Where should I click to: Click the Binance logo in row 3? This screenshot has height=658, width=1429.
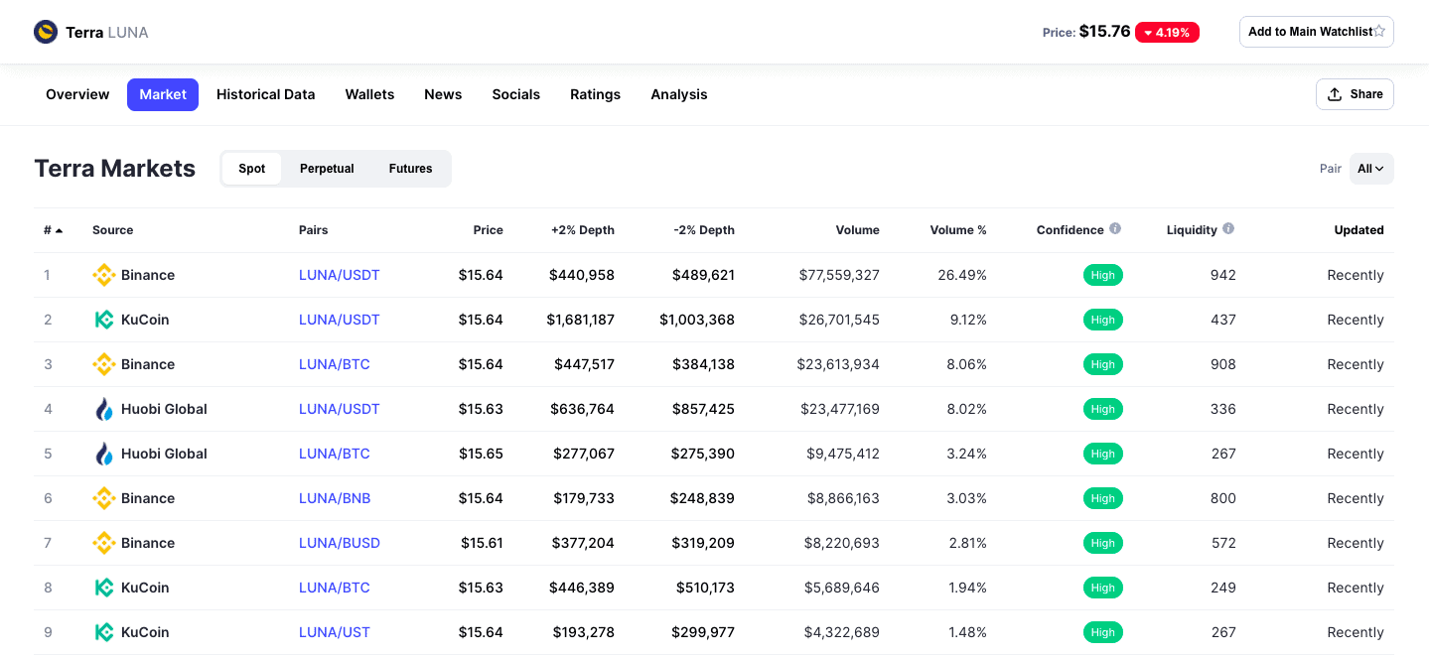pos(103,364)
